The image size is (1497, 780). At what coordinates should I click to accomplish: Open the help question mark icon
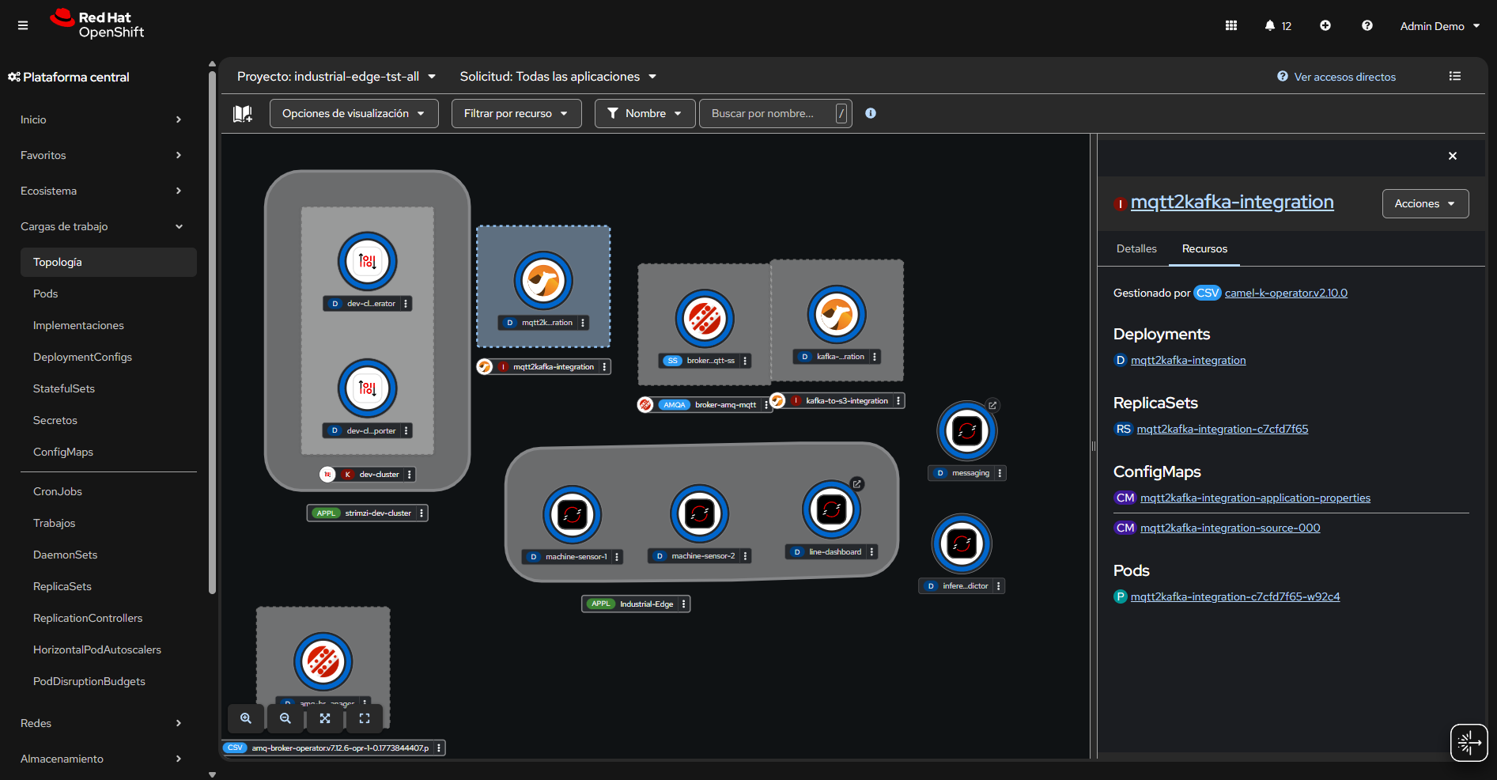click(1367, 25)
